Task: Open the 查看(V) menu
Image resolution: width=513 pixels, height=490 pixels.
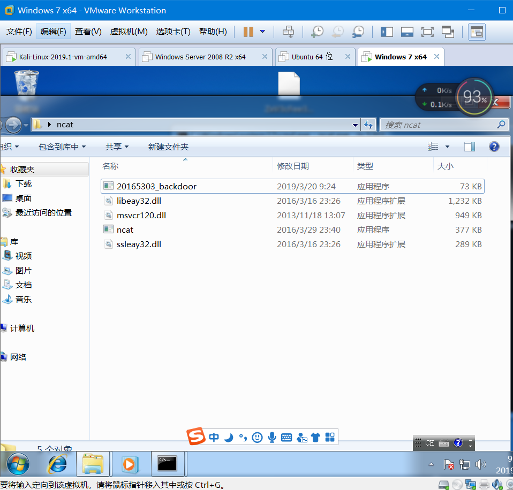Action: (88, 32)
